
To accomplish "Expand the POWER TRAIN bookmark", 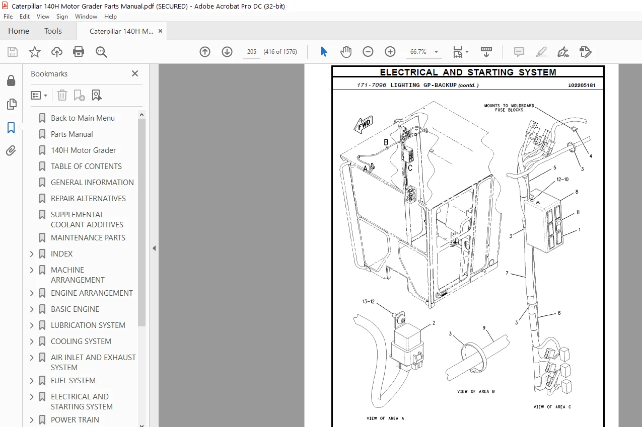I will click(32, 420).
